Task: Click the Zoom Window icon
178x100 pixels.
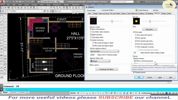Action: 57,7
